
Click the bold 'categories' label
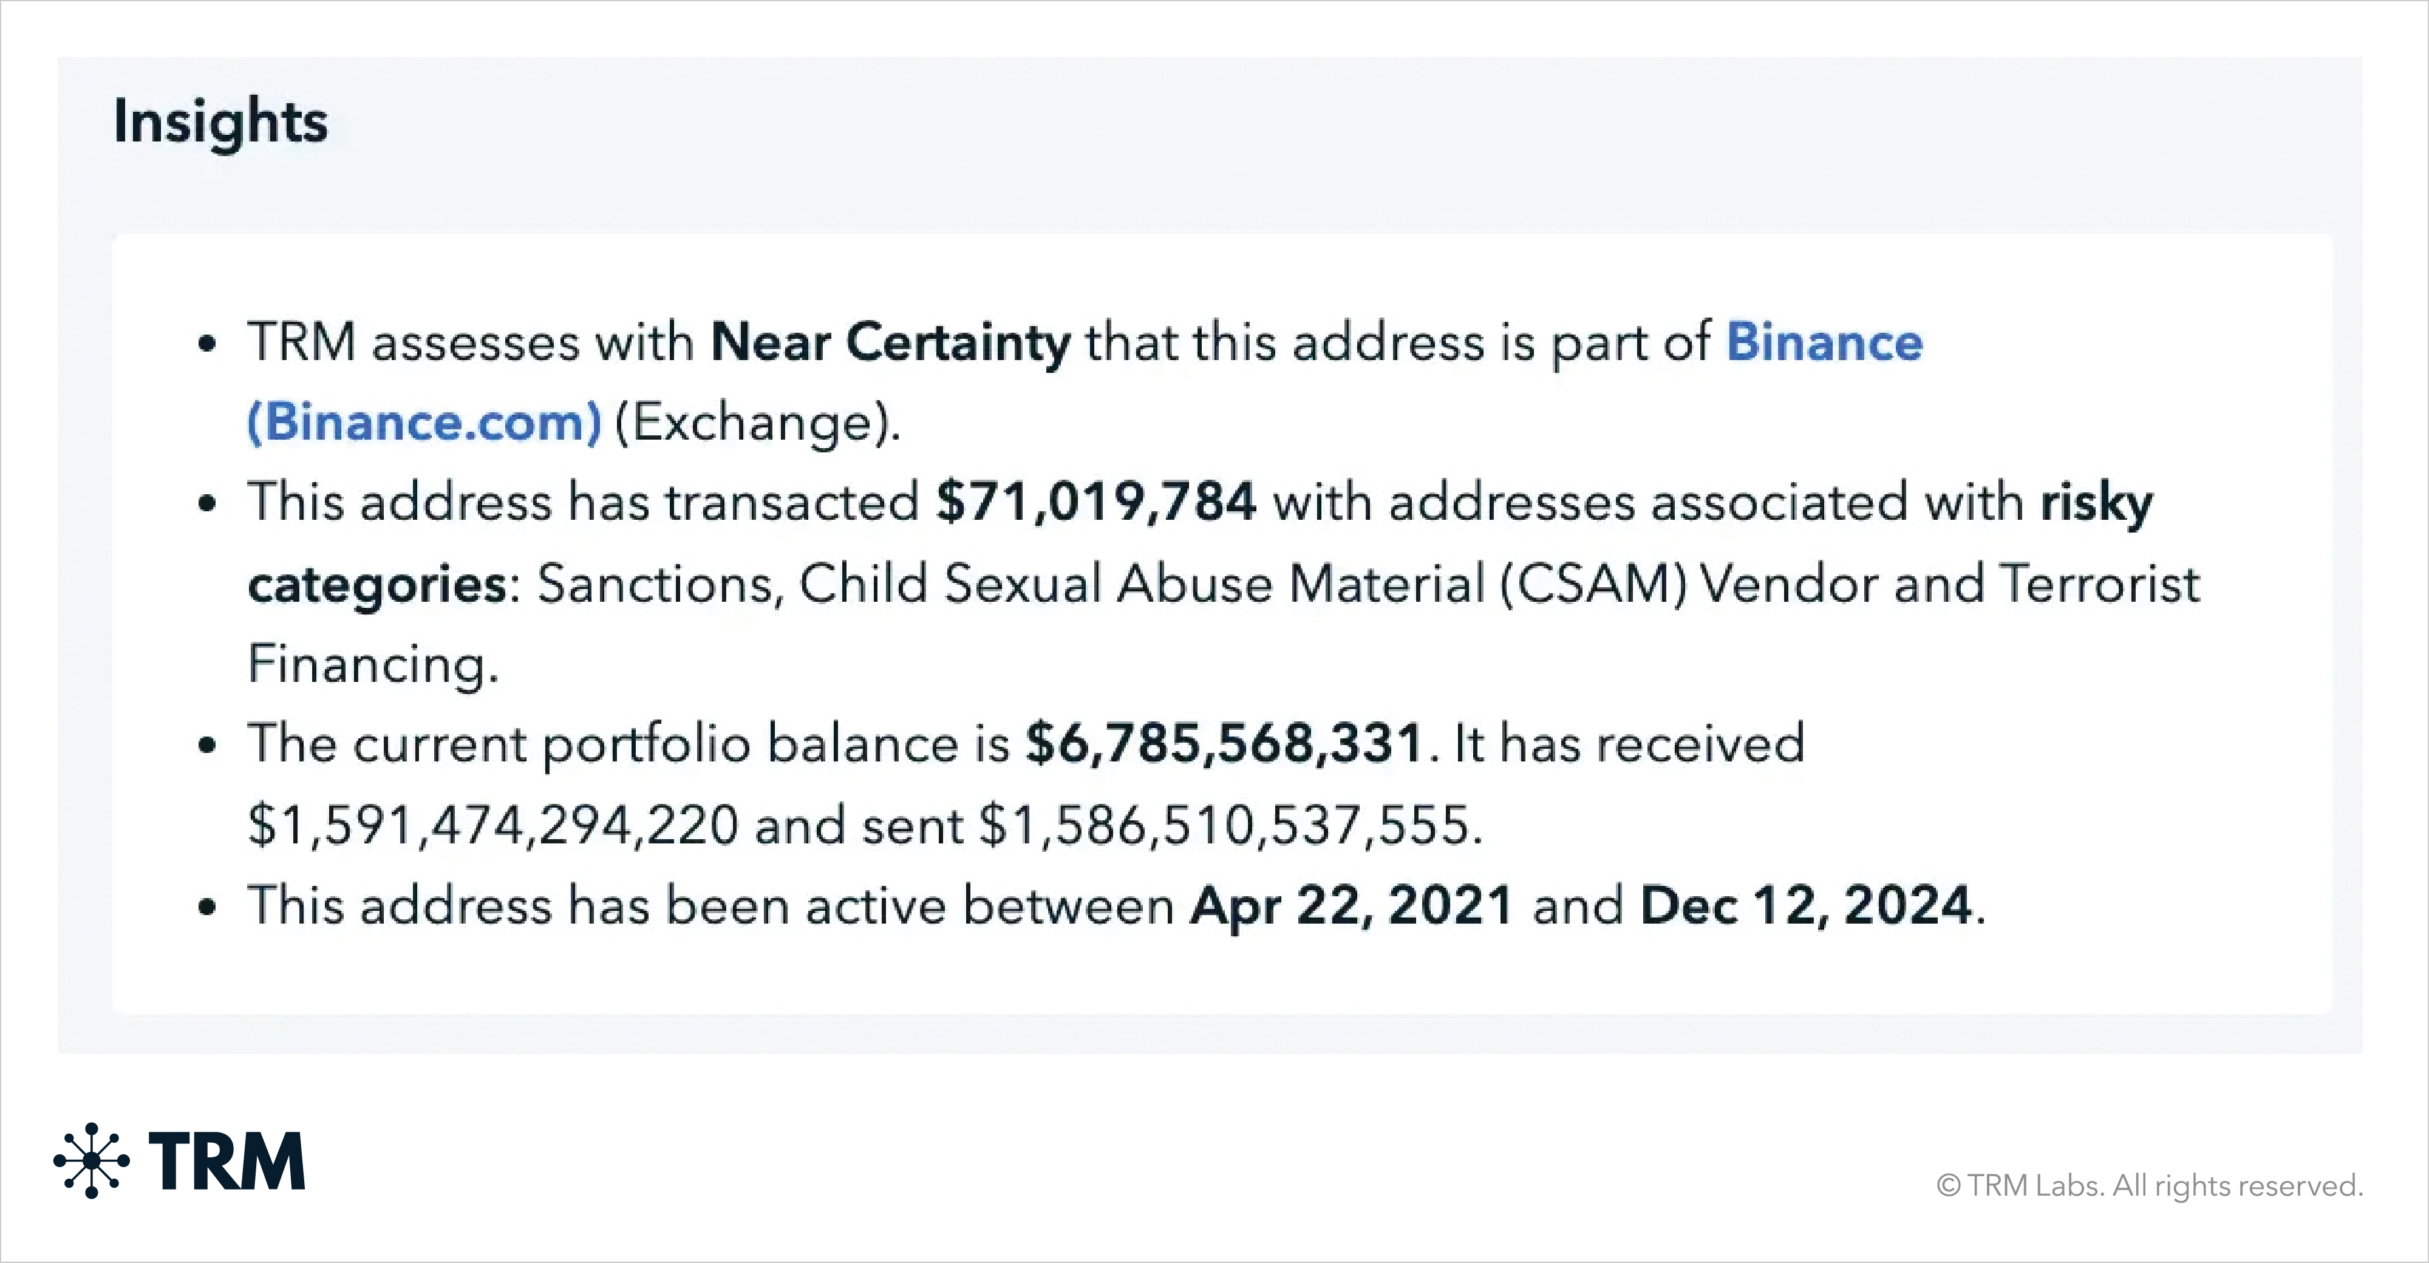(377, 584)
